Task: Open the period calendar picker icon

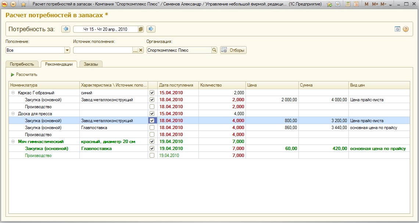Action: click(x=140, y=29)
